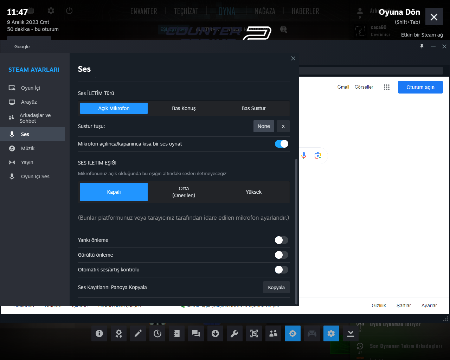This screenshot has width=450, height=360.
Task: Click Oturum açın button on Google
Action: pos(420,87)
